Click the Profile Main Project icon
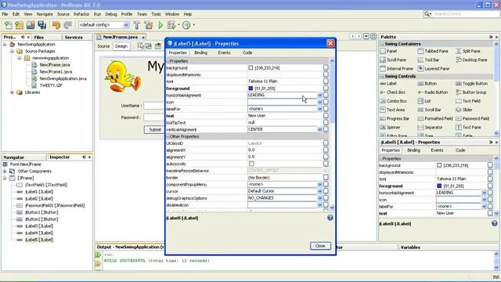The image size is (501, 282). point(186,25)
